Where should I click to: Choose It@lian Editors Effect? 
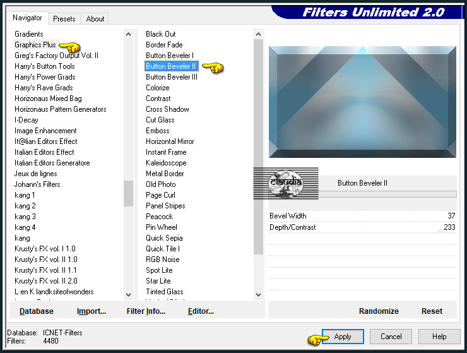coord(46,141)
